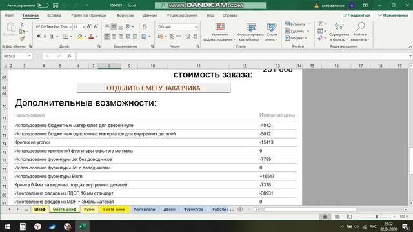Open Стили ячеек dropdown
The width and height of the screenshot is (413, 232).
point(272,32)
